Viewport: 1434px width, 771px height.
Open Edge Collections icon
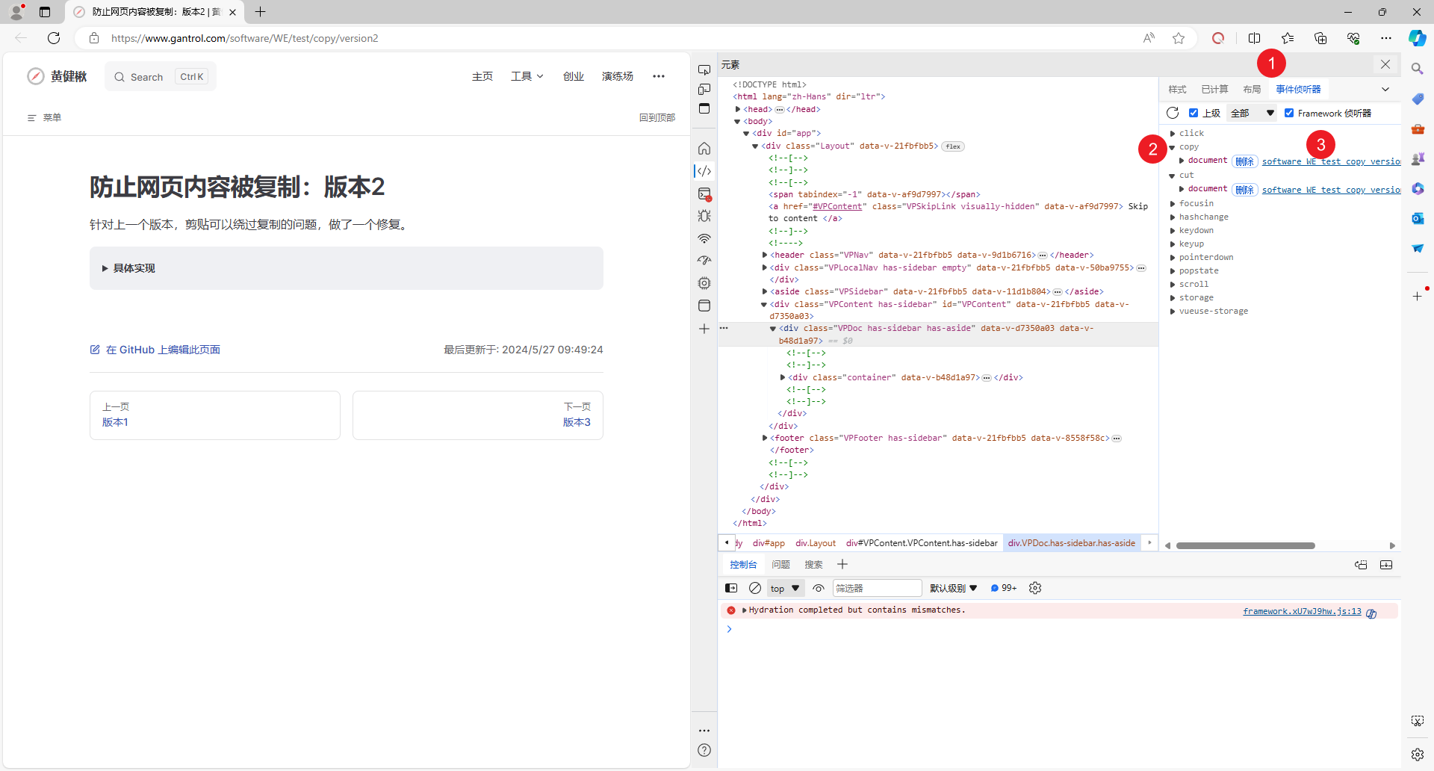[1320, 38]
